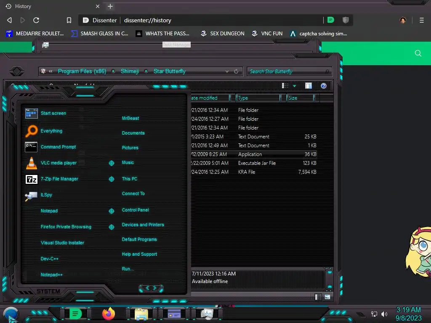
Task: Click the start menu all-programs arrows button
Action: pos(151,288)
